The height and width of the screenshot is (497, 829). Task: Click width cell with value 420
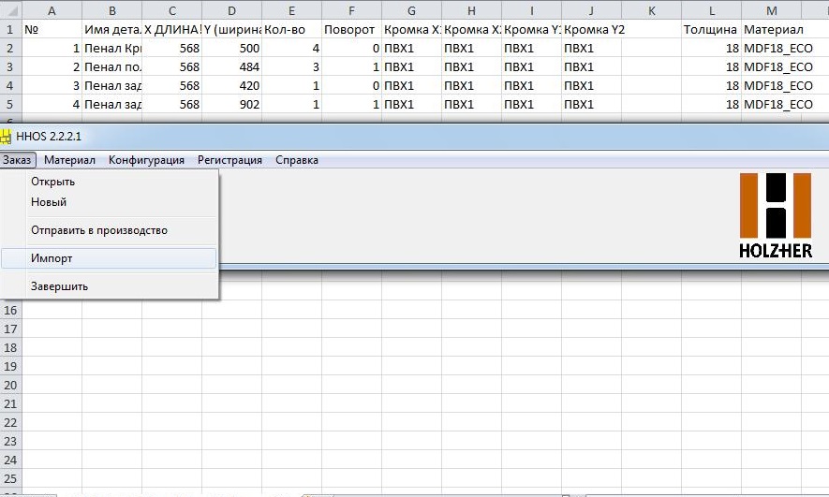point(231,85)
